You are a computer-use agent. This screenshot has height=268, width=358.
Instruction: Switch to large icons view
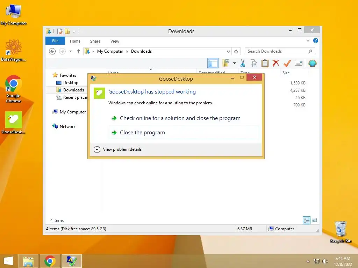pos(314,220)
